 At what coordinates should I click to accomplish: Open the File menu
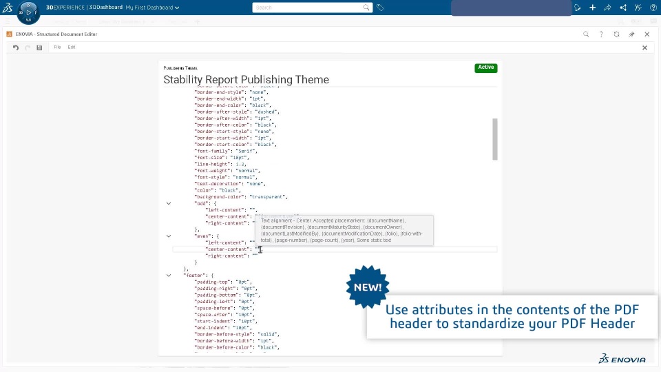pos(57,48)
